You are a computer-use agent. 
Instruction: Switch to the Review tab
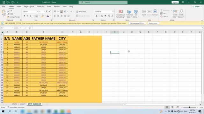click(x=57, y=6)
